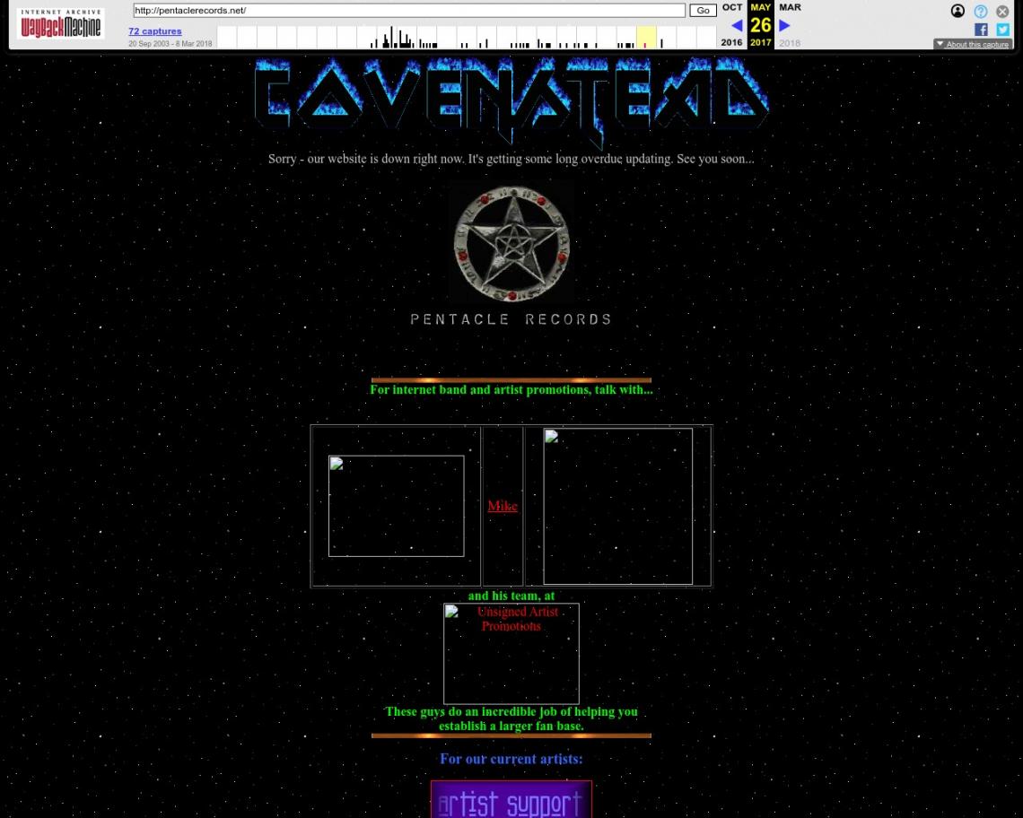Expand About this capture
Viewport: 1023px width, 818px height.
[x=972, y=44]
